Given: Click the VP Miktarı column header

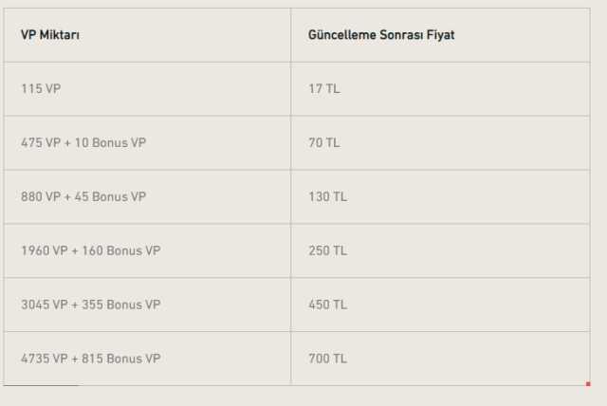Looking at the screenshot, I should [51, 35].
